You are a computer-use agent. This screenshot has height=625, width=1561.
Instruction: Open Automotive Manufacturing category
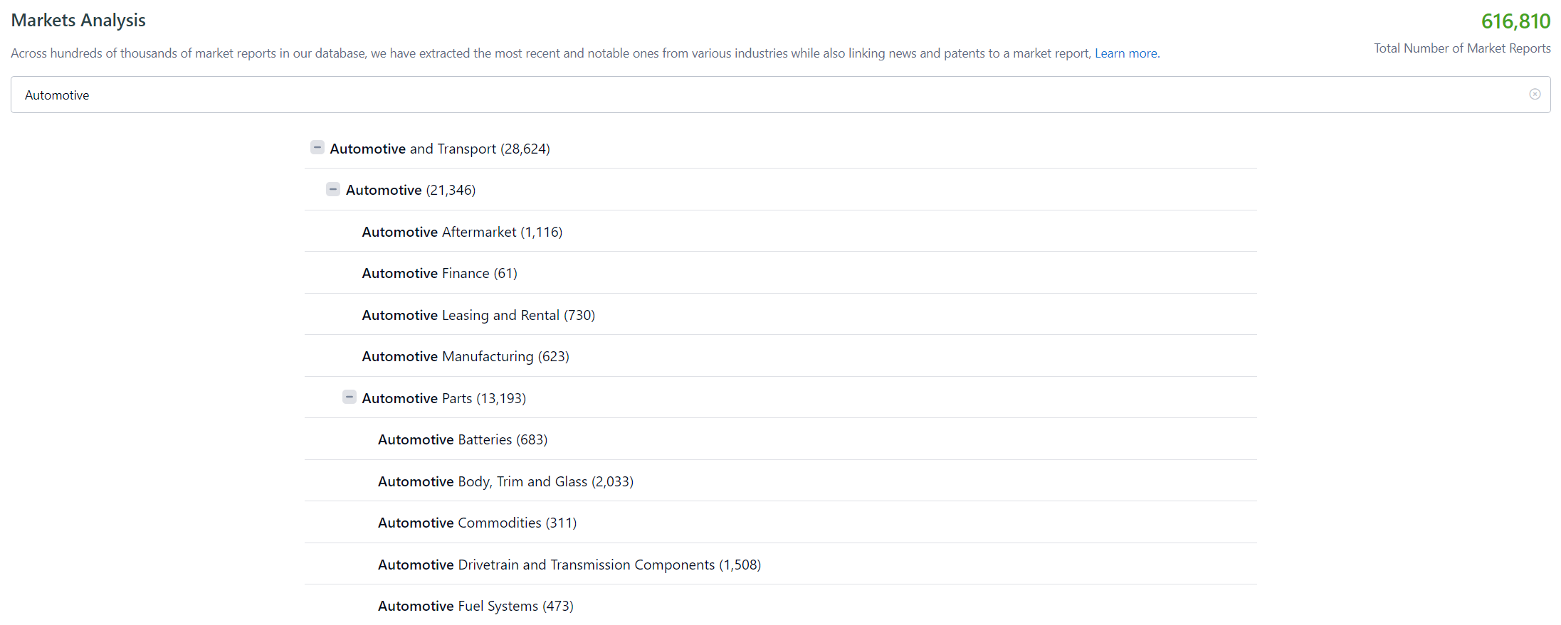466,357
